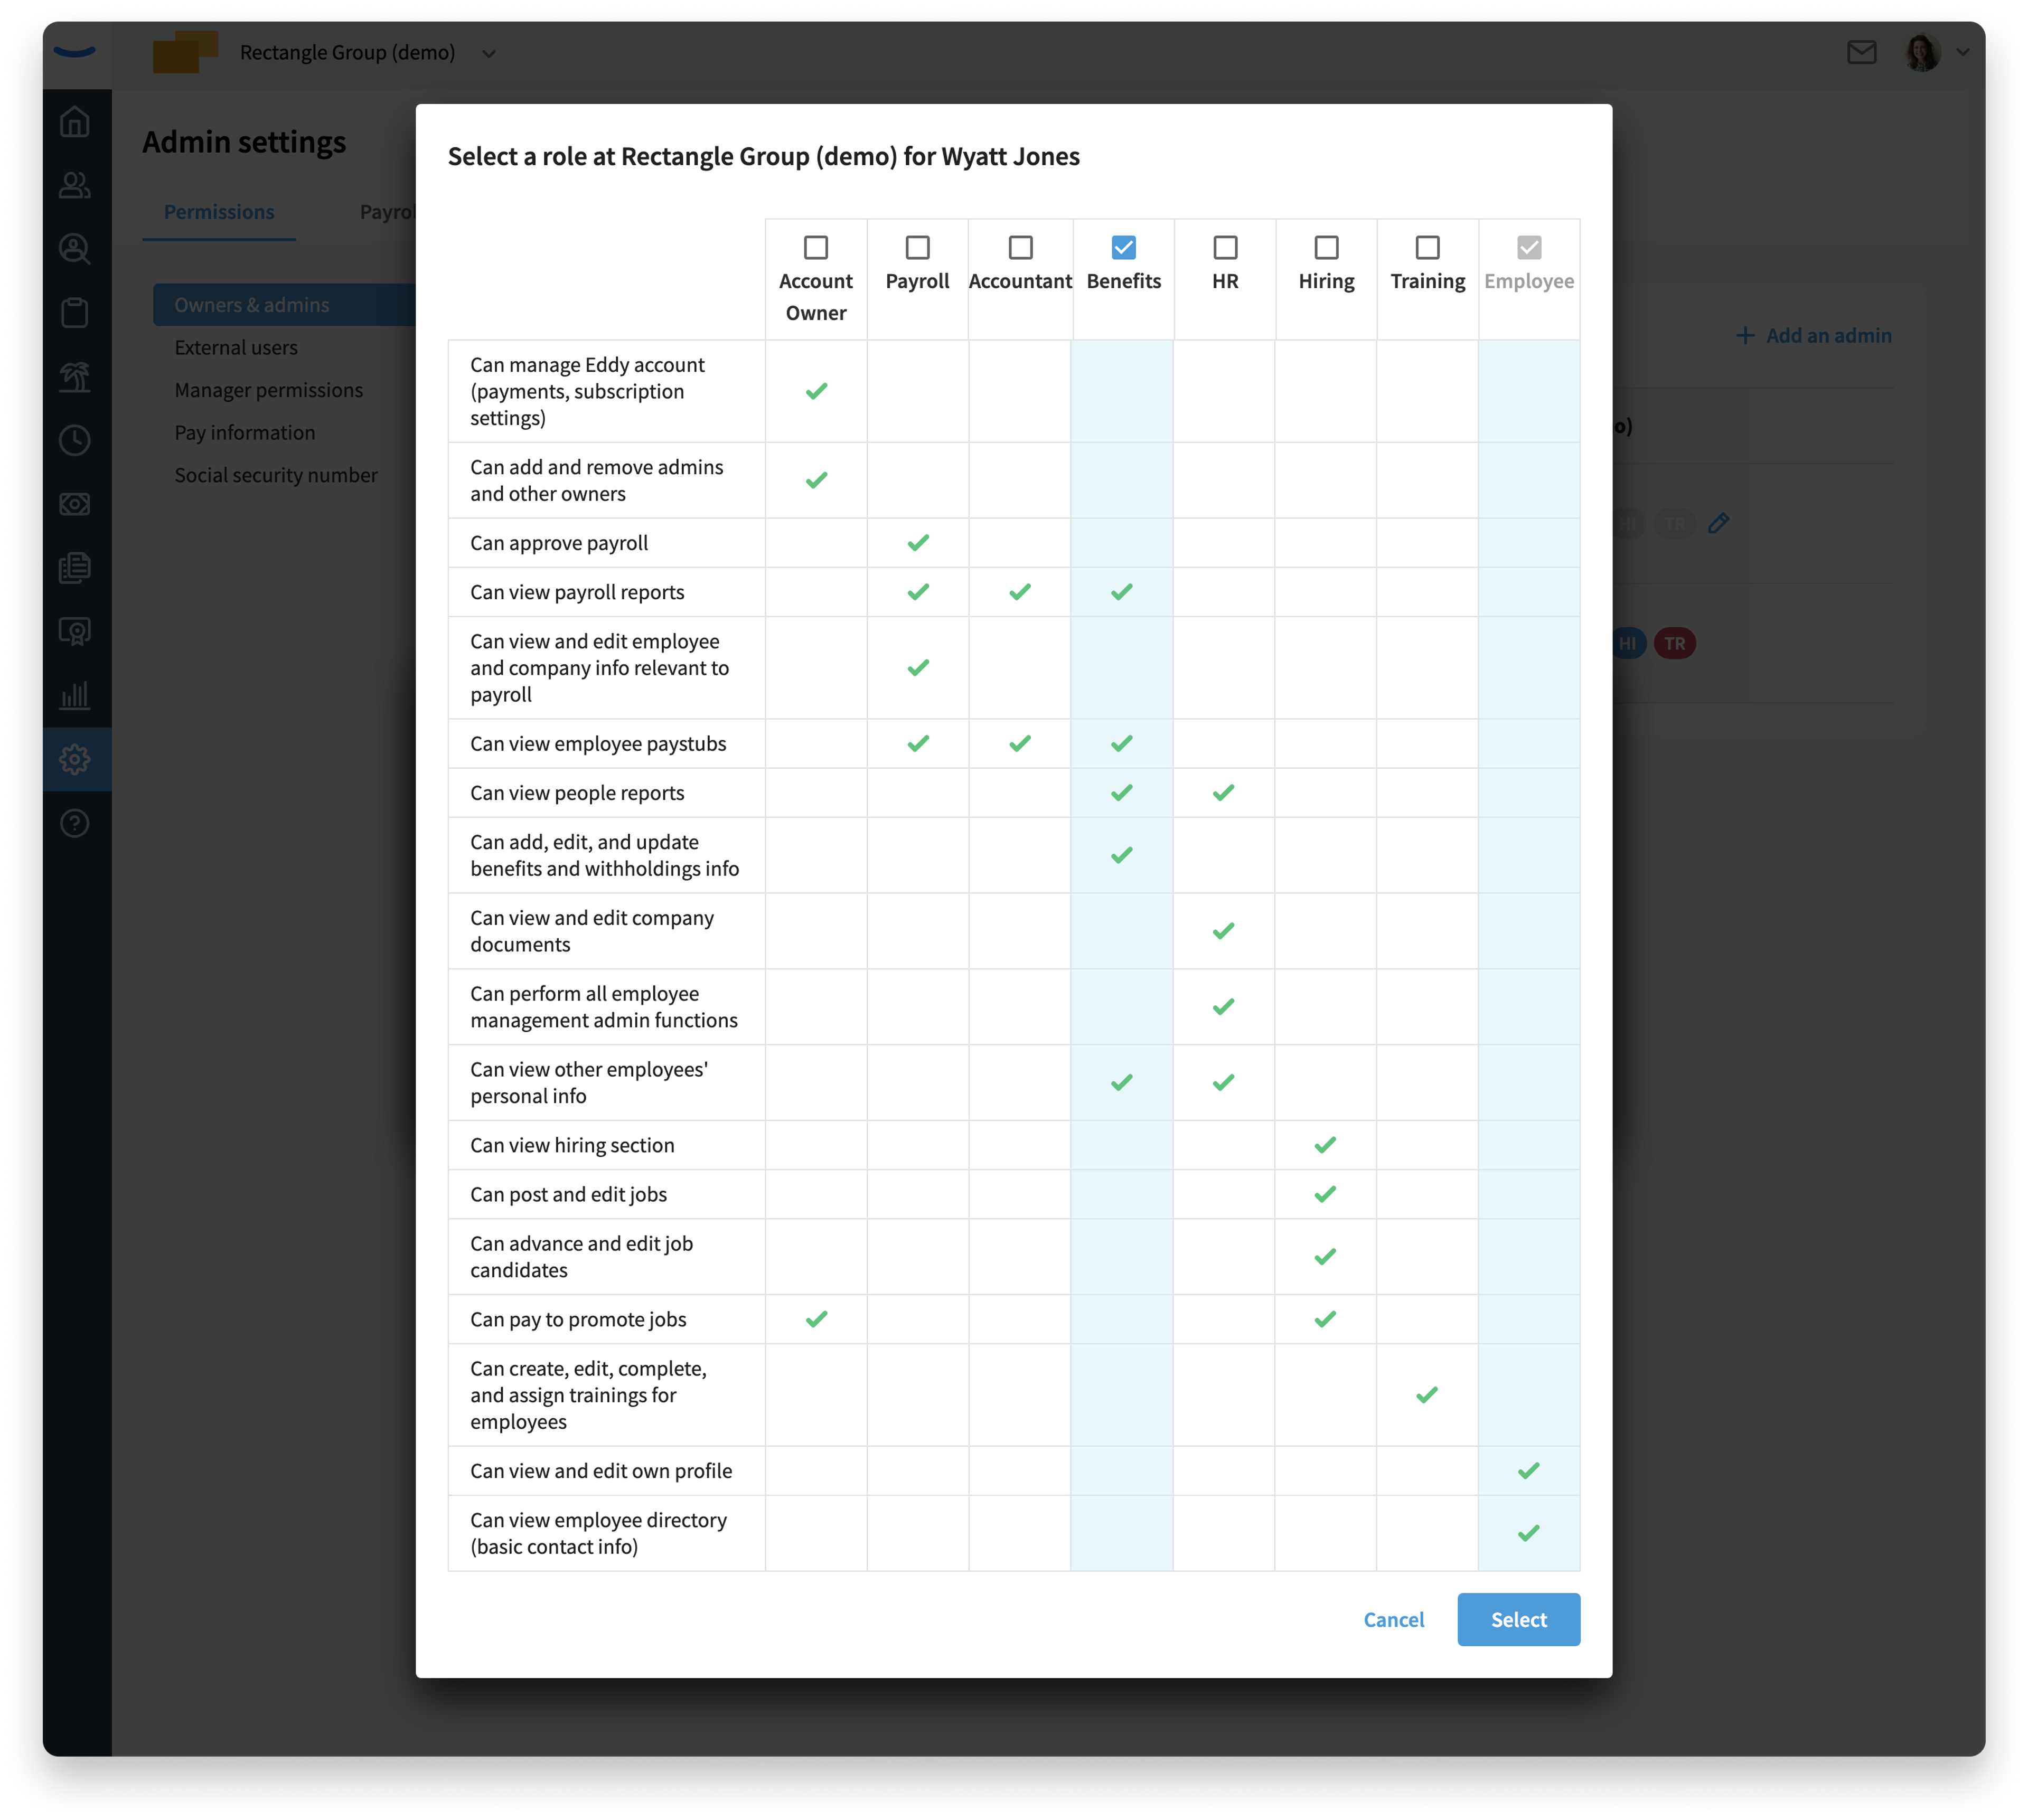Image resolution: width=2028 pixels, height=1820 pixels.
Task: Switch to the Payroll settings tab
Action: [387, 212]
